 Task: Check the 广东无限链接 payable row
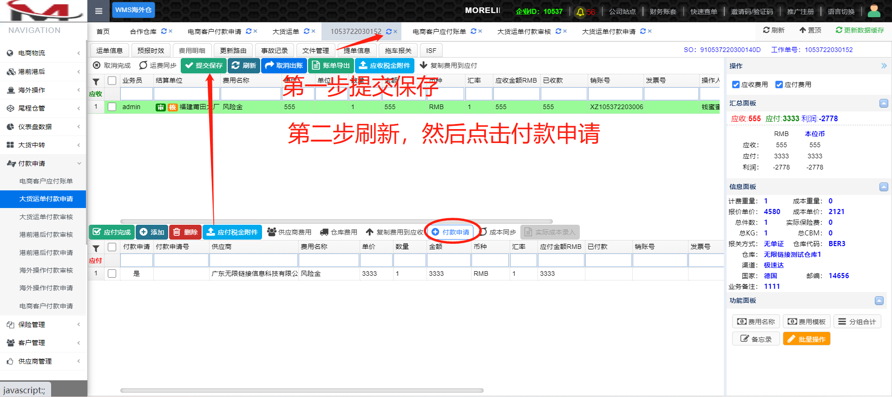coord(112,273)
